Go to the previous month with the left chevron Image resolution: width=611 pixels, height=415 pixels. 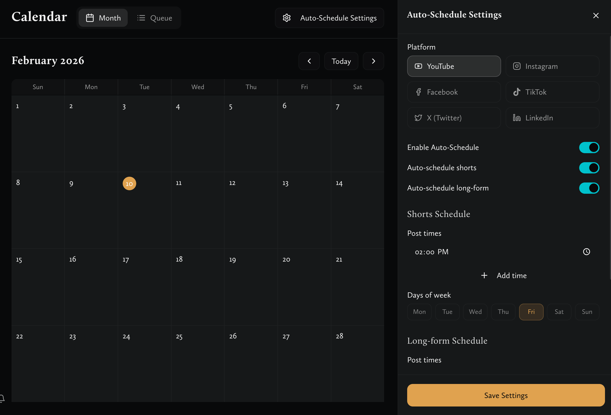pyautogui.click(x=309, y=61)
